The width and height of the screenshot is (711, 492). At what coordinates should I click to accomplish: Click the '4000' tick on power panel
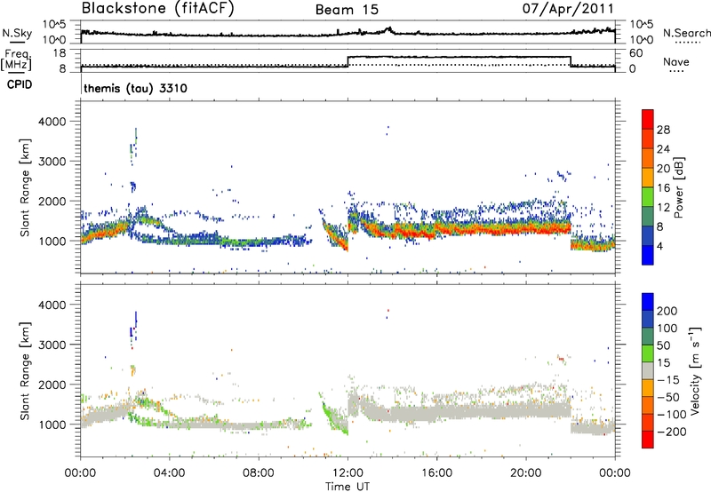(52, 122)
